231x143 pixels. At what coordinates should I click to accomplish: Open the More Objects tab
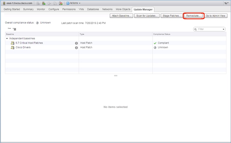click(123, 9)
